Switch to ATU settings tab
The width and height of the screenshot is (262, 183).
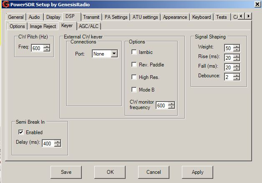point(145,17)
